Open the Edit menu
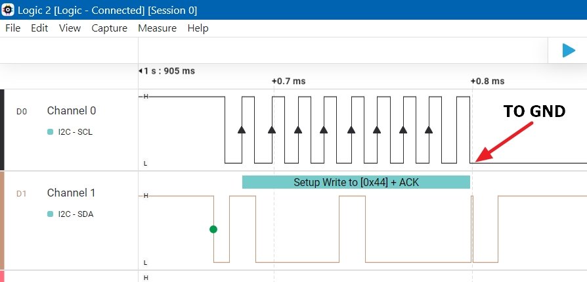Viewport: 587px width, 282px height. pos(39,28)
